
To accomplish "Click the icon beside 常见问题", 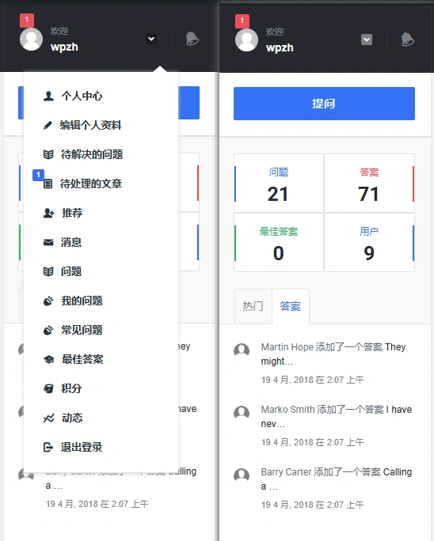I will (x=48, y=330).
